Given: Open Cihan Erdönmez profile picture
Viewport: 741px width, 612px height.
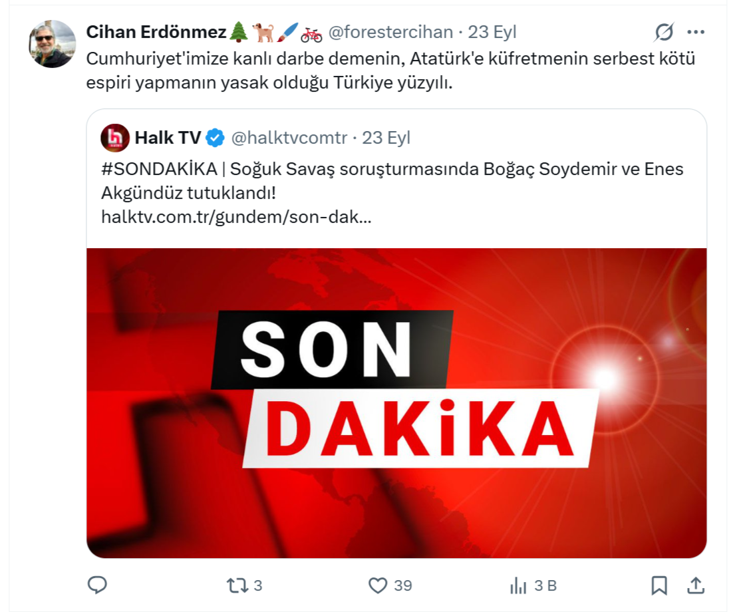Looking at the screenshot, I should (x=53, y=44).
